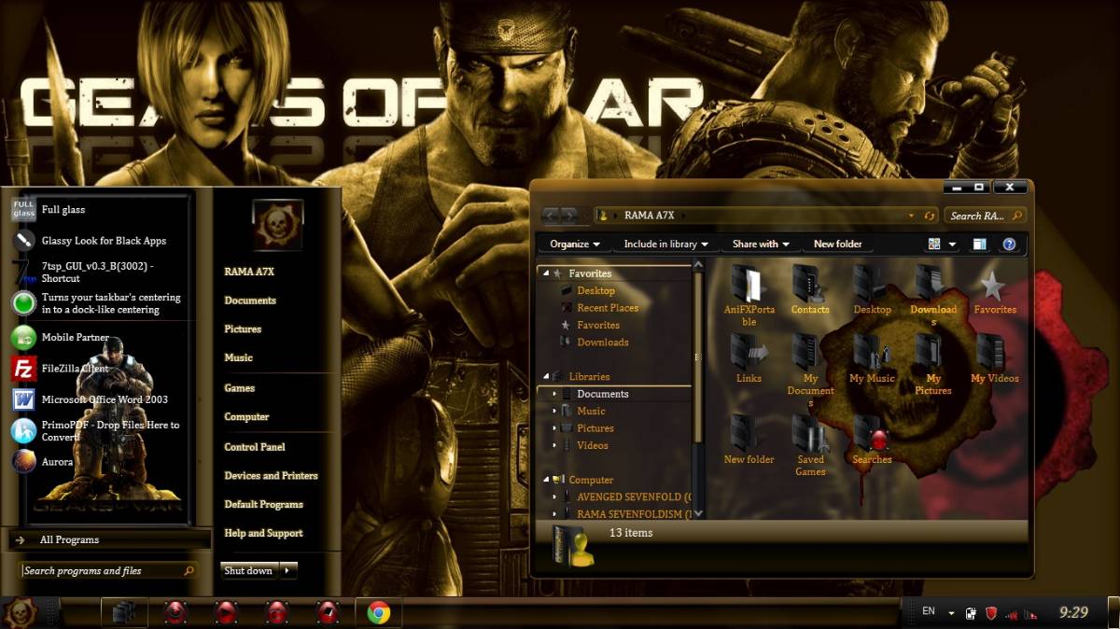This screenshot has height=629, width=1120.
Task: Select Recent Places in navigation pane
Action: coord(608,308)
